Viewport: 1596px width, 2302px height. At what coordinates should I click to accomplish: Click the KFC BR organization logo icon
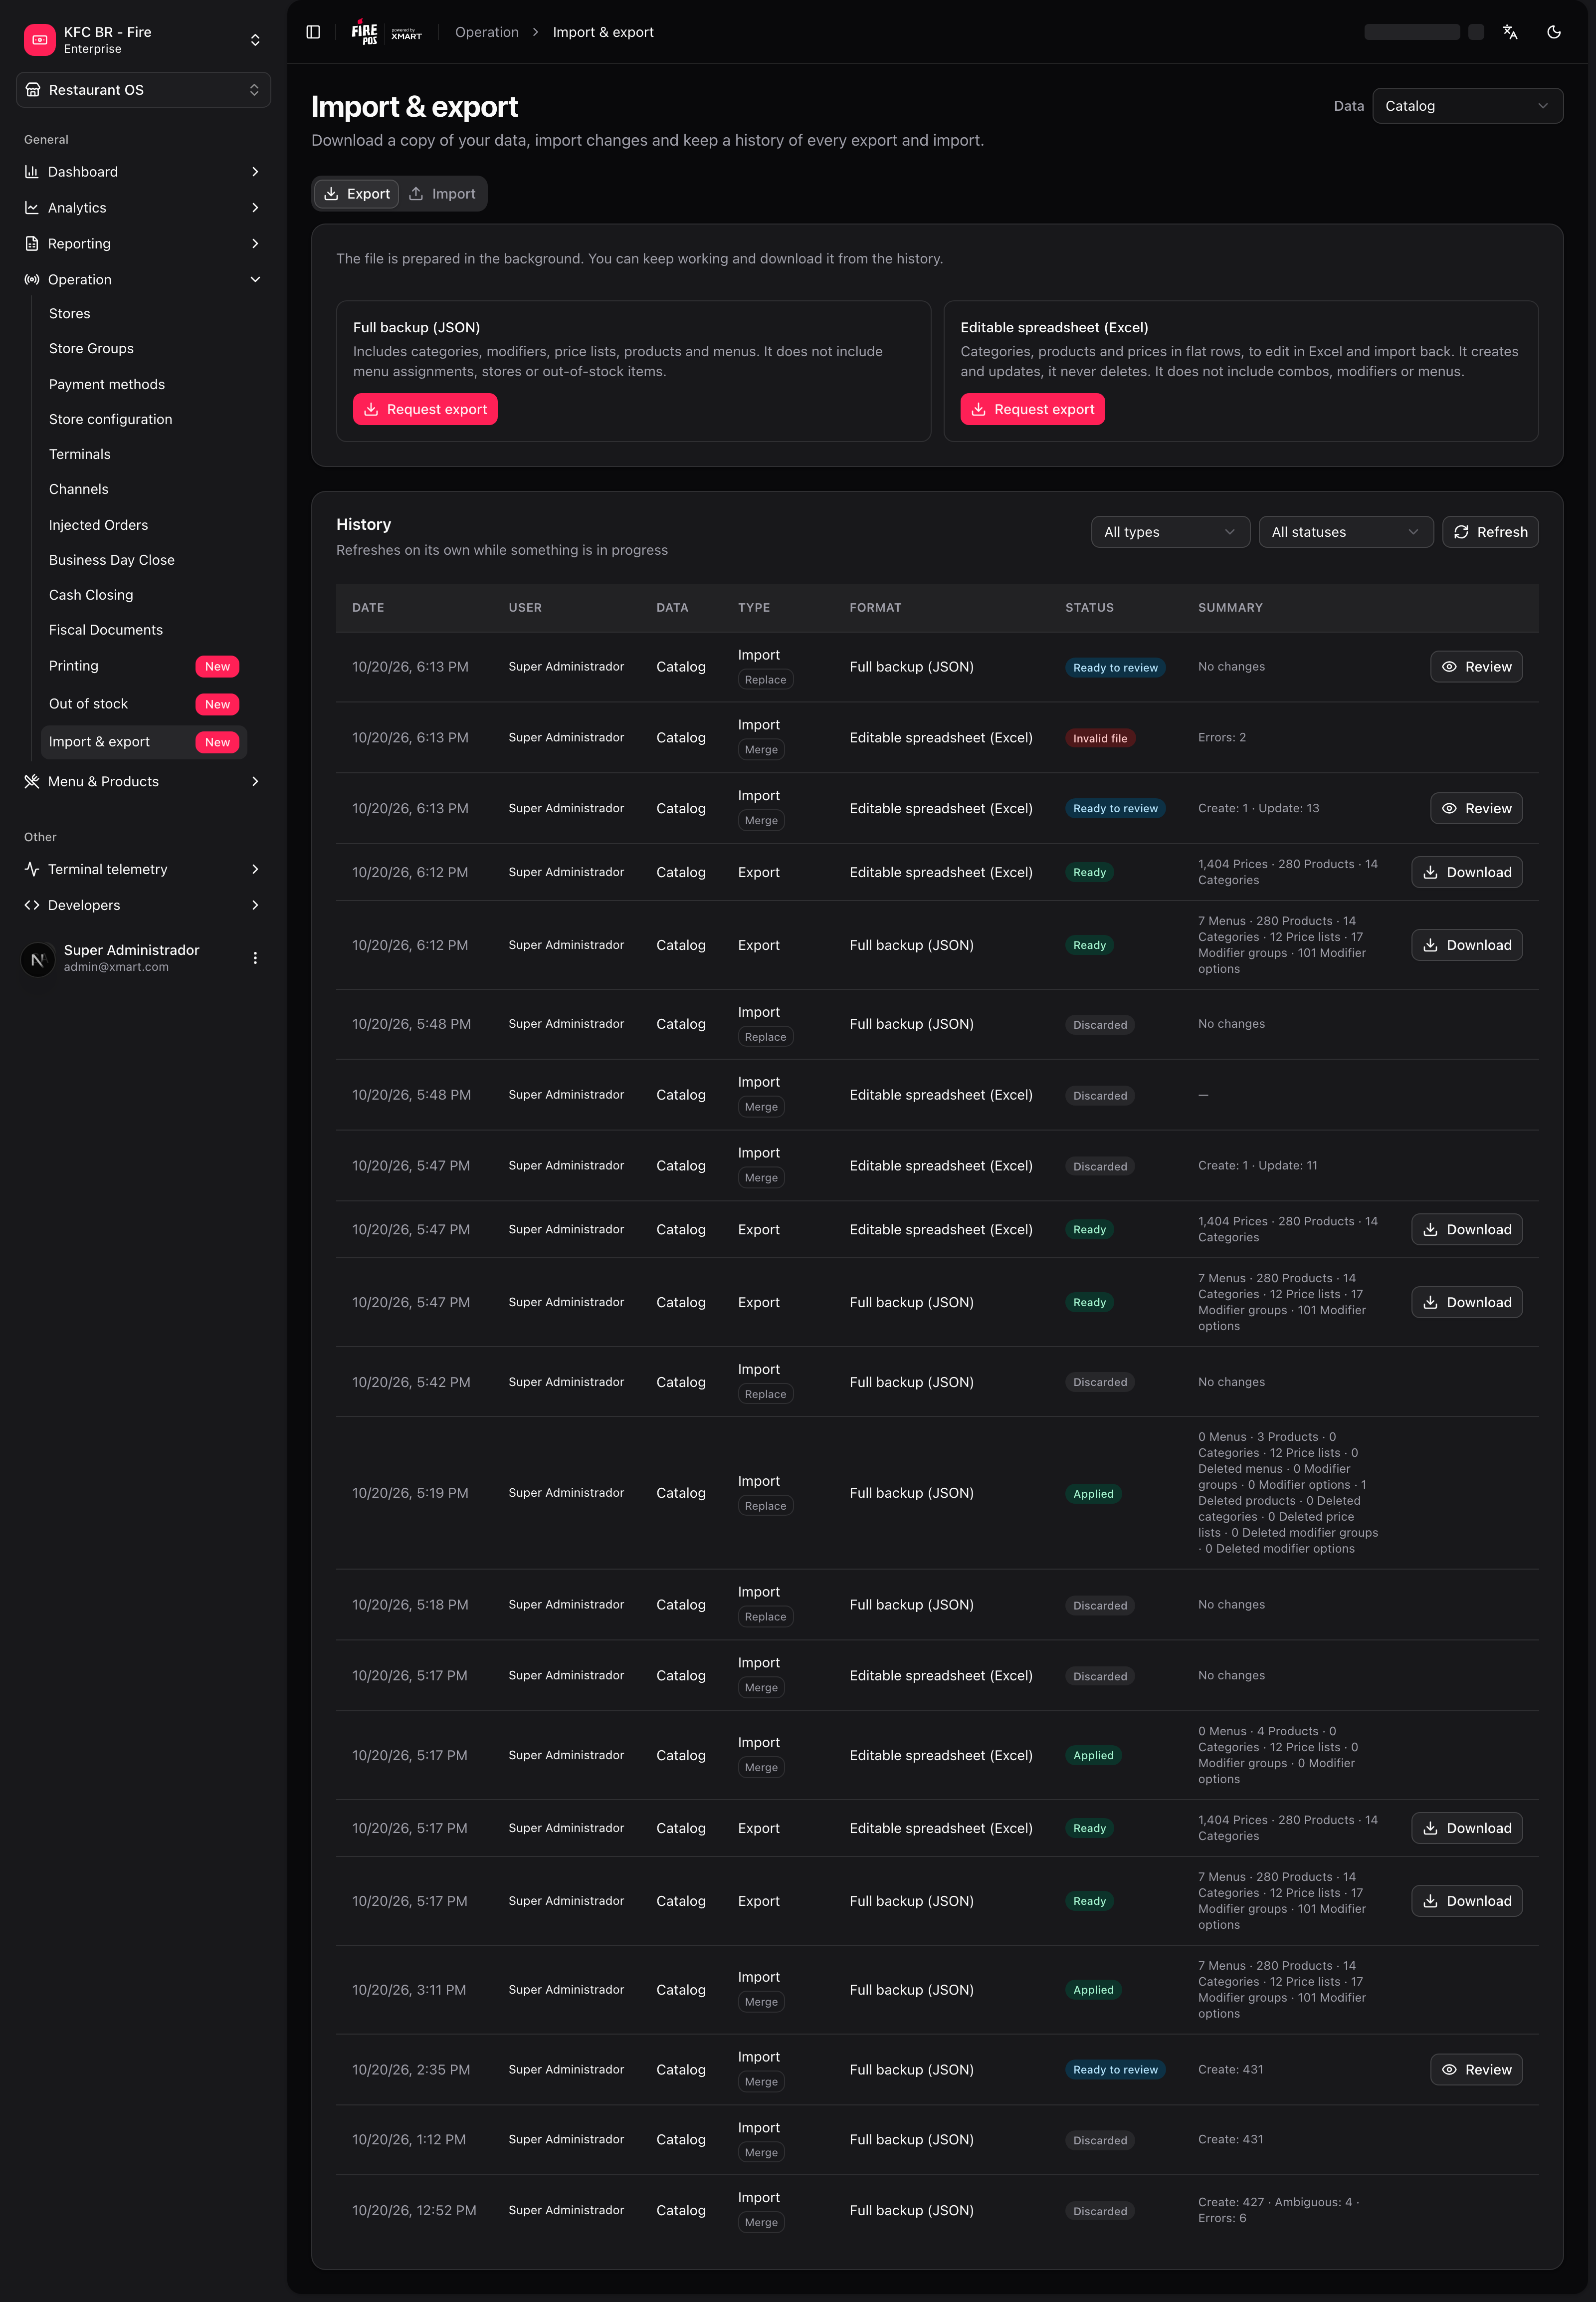pyautogui.click(x=39, y=40)
